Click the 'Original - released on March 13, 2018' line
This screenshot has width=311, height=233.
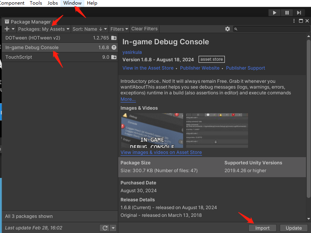[161, 215]
